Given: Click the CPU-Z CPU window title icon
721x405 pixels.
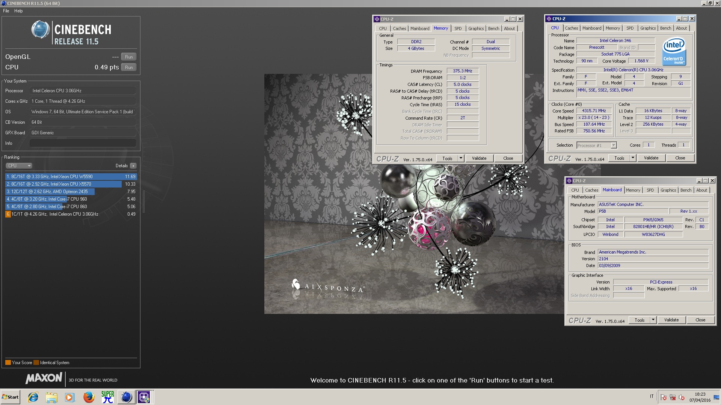Looking at the screenshot, I should pos(549,19).
